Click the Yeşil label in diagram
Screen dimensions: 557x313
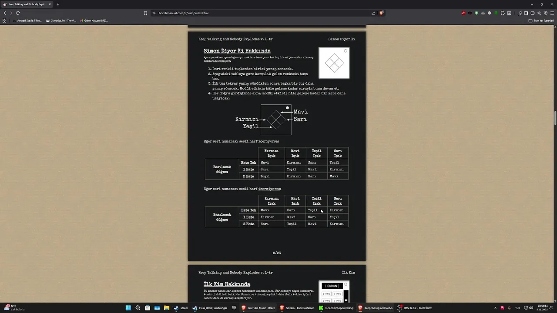click(x=251, y=127)
